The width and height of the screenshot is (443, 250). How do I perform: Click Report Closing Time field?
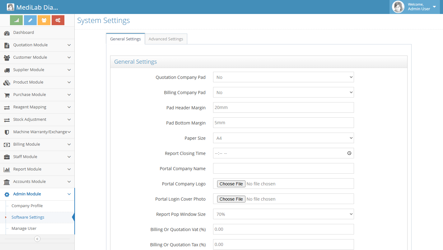coord(283,153)
